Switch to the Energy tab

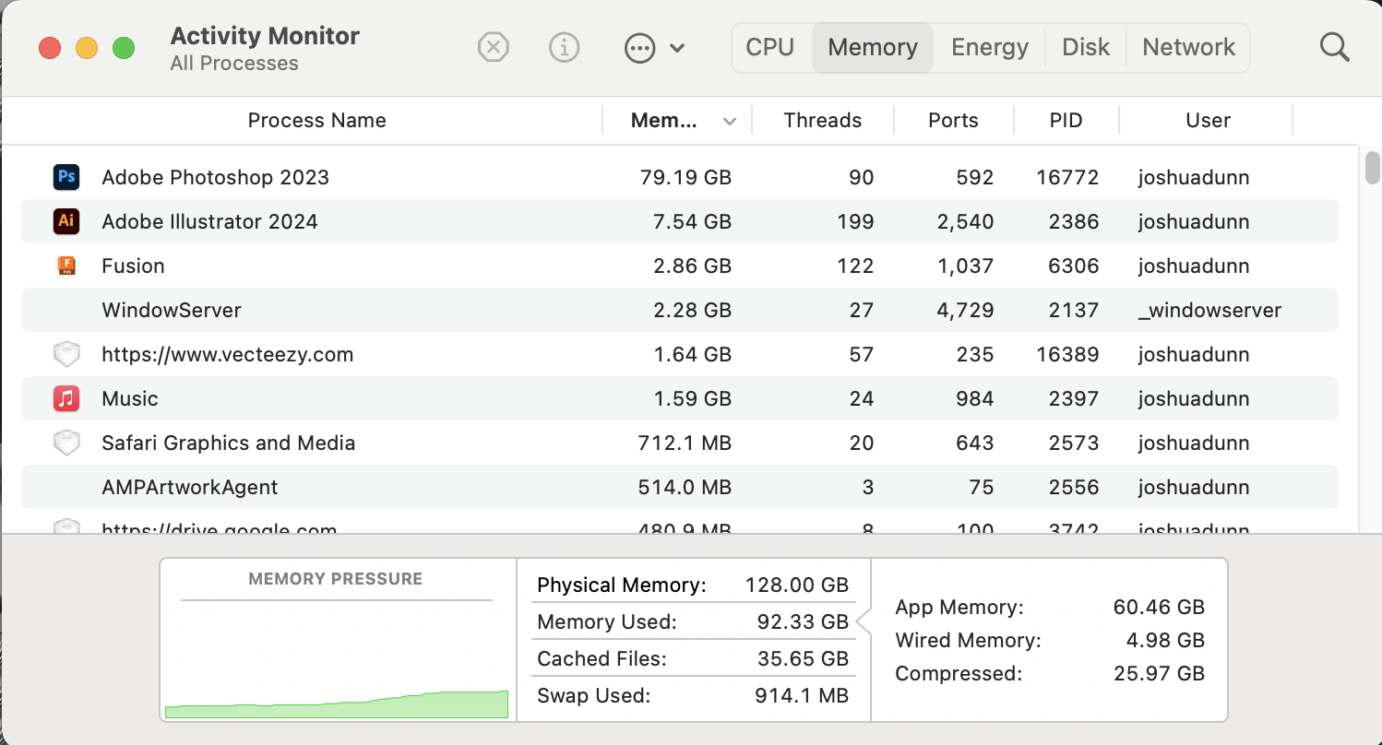point(989,47)
